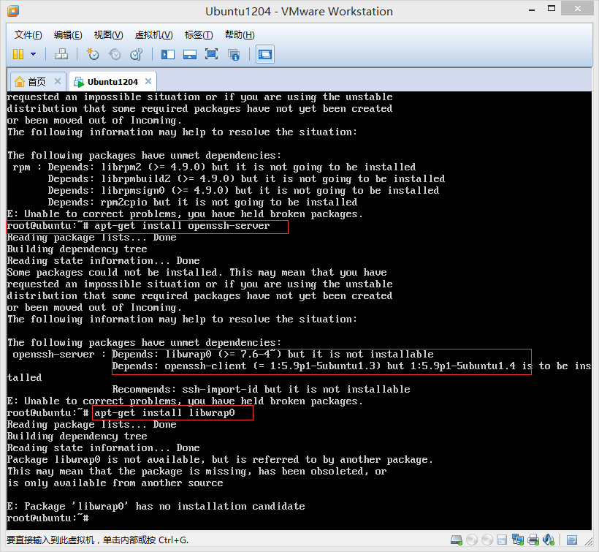Close the Ubuntu1204 tab

148,81
